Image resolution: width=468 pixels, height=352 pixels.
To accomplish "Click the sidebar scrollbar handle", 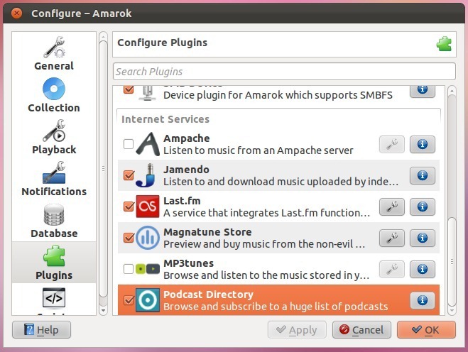I will point(103,169).
